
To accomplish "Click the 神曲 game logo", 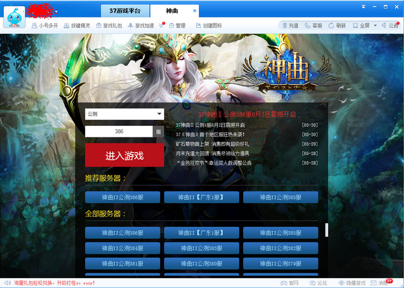I will pos(287,75).
